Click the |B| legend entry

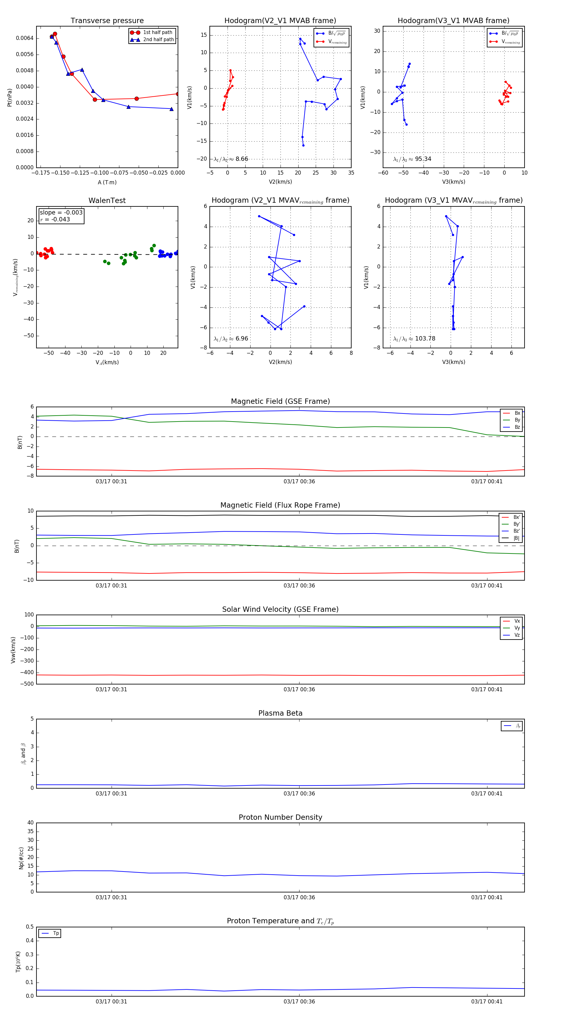(x=511, y=538)
